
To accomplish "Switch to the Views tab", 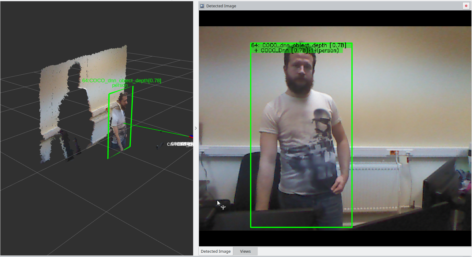I will [245, 251].
